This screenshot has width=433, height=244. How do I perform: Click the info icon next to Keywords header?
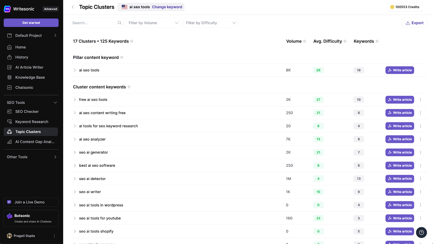click(x=377, y=41)
